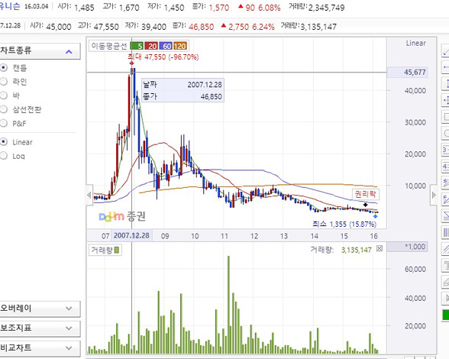Screen dimensions: 449x359
Task: Select the speed line tool
Action: point(446,183)
